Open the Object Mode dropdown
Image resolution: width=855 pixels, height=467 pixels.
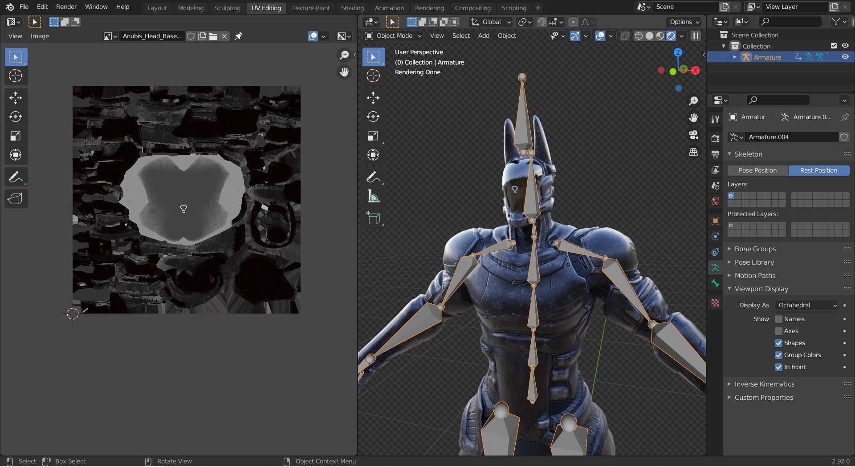pyautogui.click(x=393, y=36)
